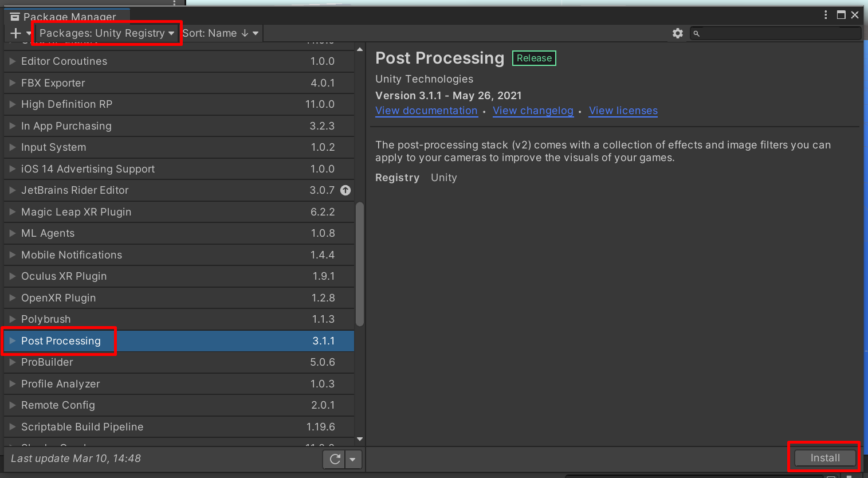Image resolution: width=868 pixels, height=478 pixels.
Task: Open the Package Manager three-dot menu
Action: pyautogui.click(x=826, y=15)
